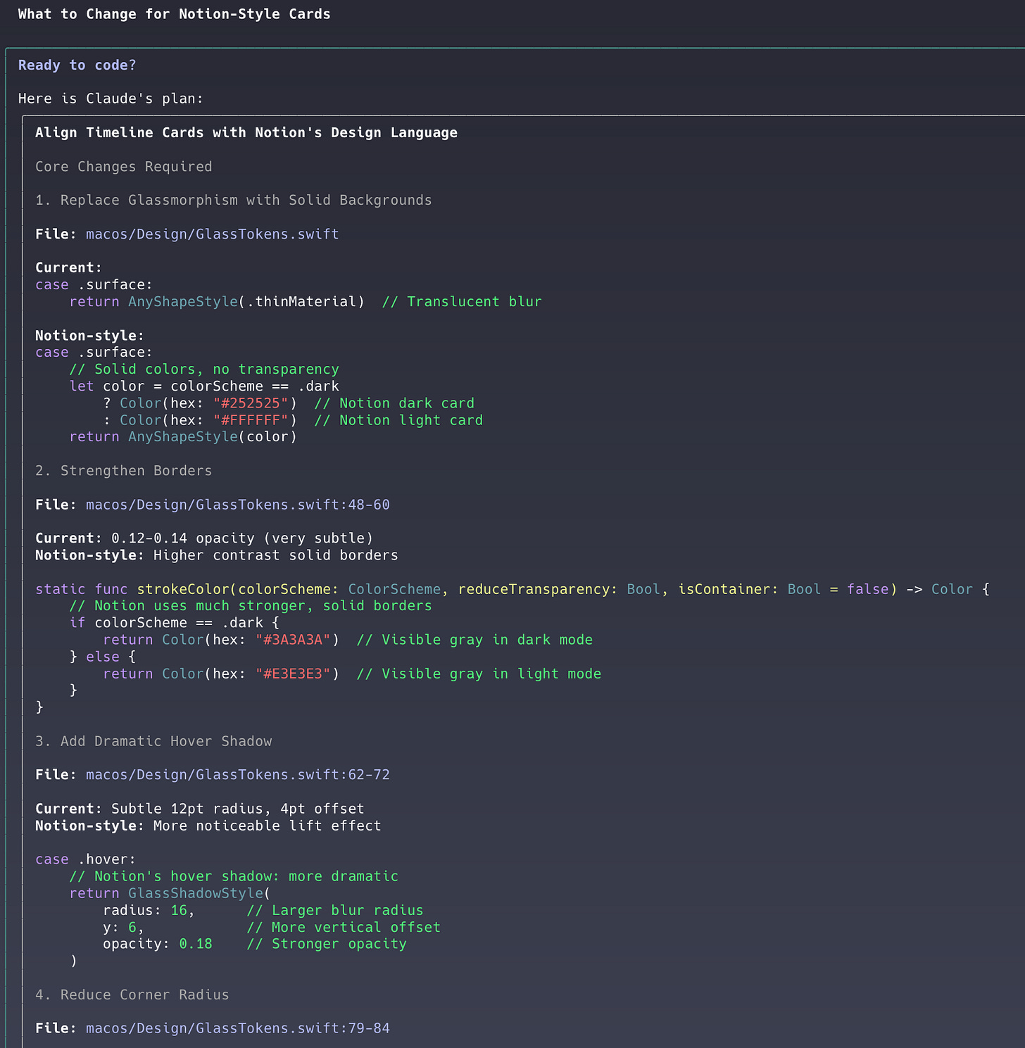Screen dimensions: 1025x1048
Task: Click the '.thinMaterial' return line
Action: 217,301
